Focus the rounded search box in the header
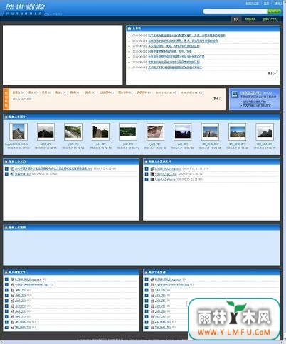 click(x=235, y=11)
